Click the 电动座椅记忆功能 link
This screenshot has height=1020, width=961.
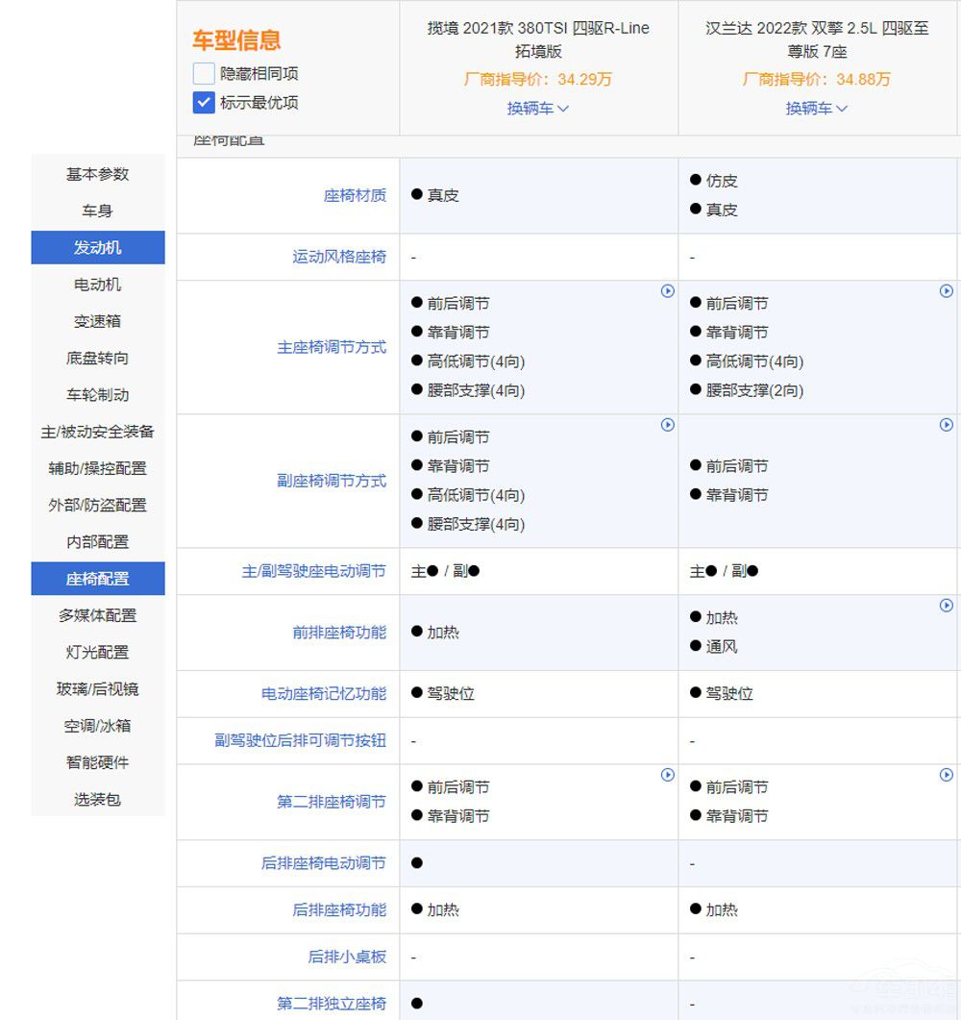click(324, 693)
